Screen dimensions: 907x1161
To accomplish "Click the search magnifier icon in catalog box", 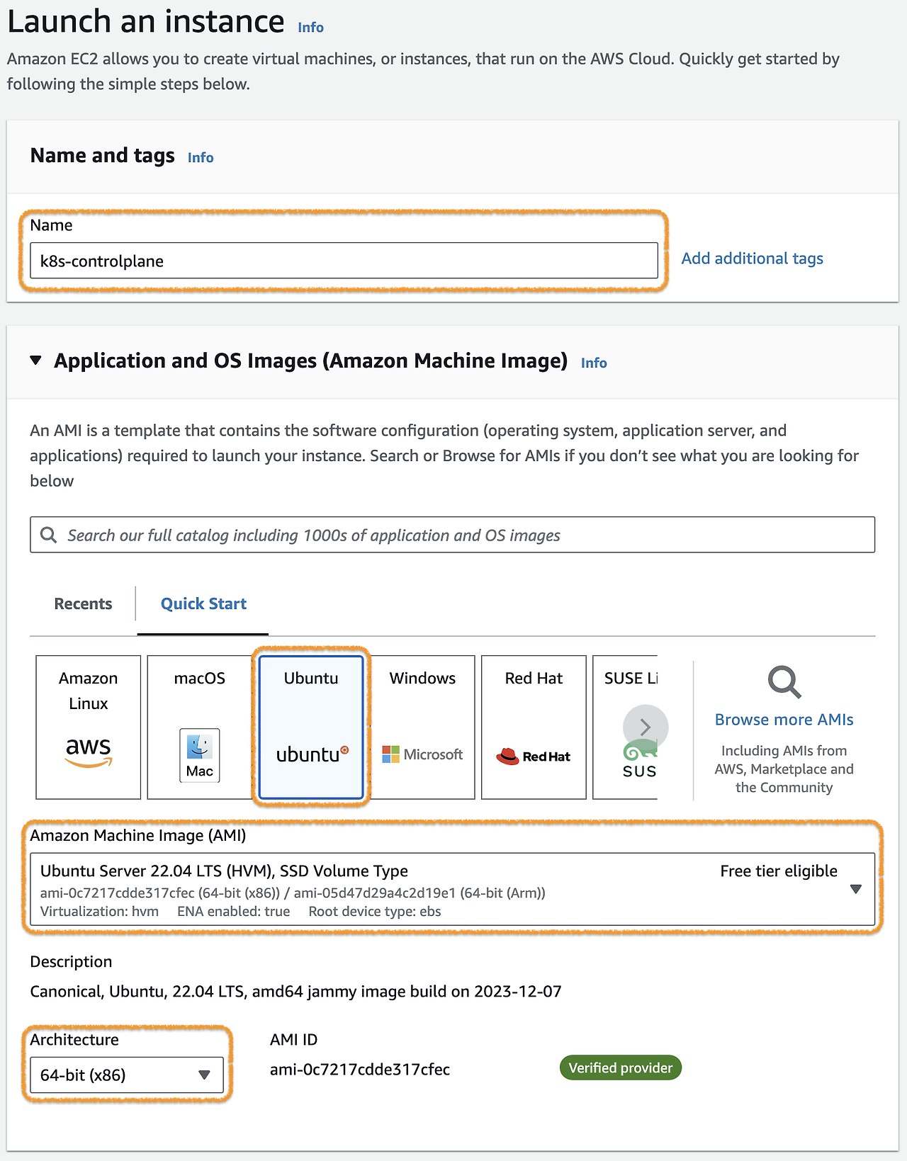I will click(x=49, y=535).
